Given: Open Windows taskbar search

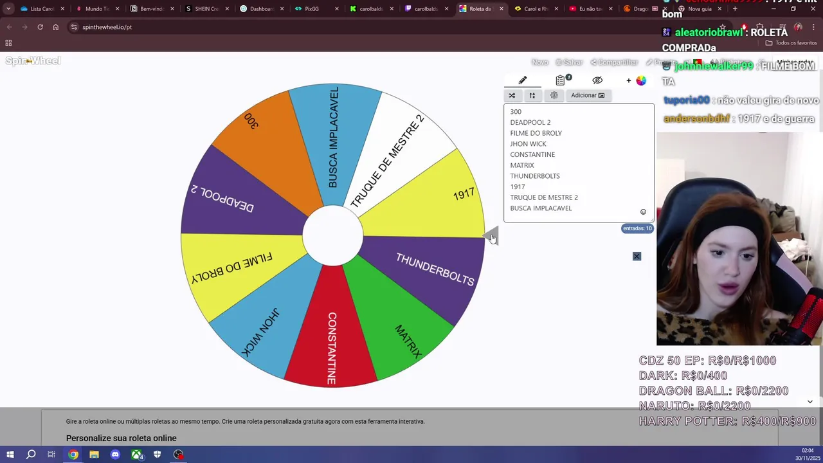Looking at the screenshot, I should (x=31, y=455).
